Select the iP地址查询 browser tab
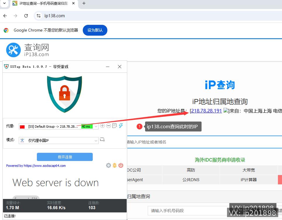Viewport: 282px width, 220px height. pyautogui.click(x=44, y=4)
